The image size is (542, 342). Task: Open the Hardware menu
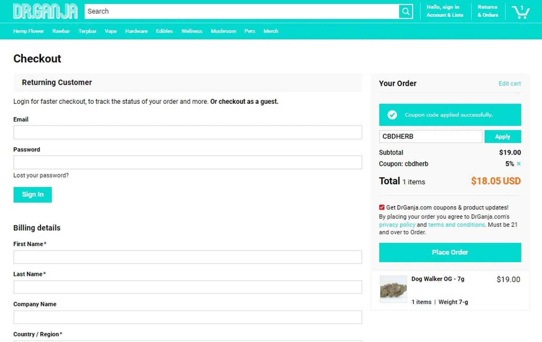(x=136, y=31)
